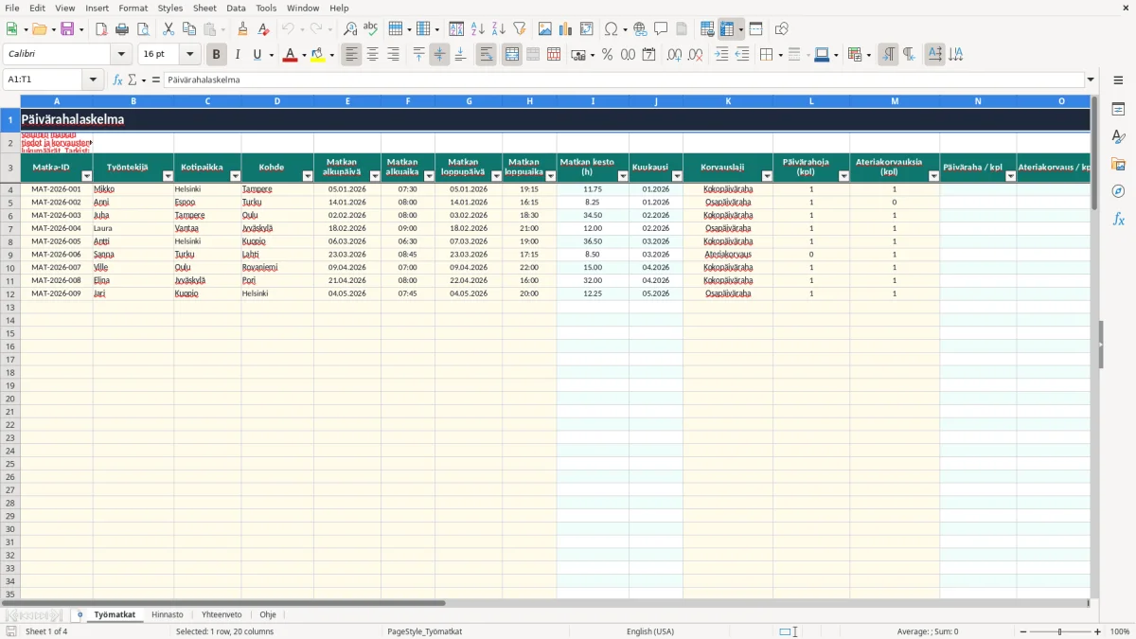Format cell as percent
The height and width of the screenshot is (639, 1136).
607,55
